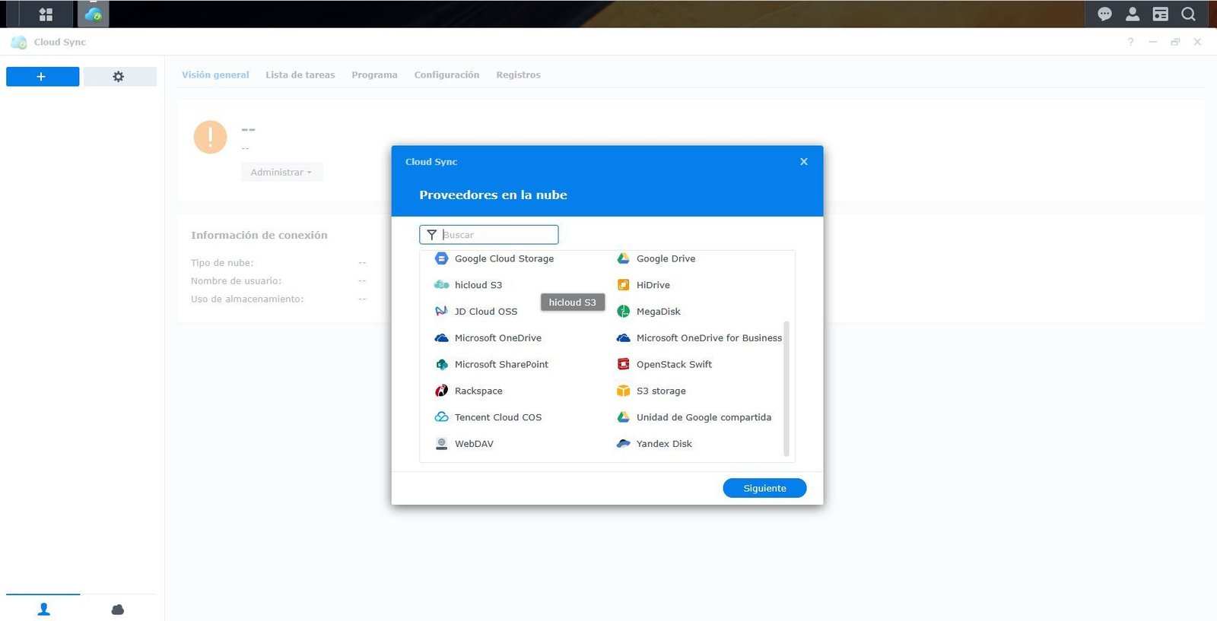Viewport: 1217px width, 621px height.
Task: Open the DSM search magnifier icon
Action: (x=1188, y=14)
